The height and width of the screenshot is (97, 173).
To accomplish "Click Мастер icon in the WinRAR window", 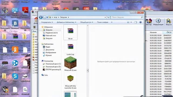I will 149,22.
